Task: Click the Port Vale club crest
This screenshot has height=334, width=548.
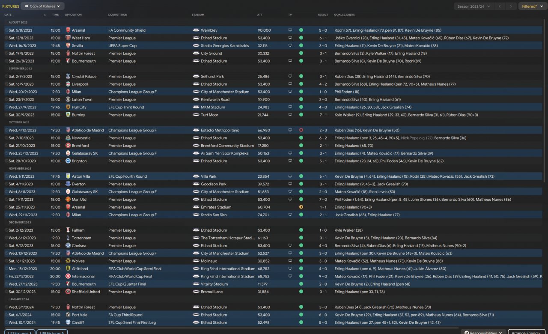Action: click(x=68, y=315)
